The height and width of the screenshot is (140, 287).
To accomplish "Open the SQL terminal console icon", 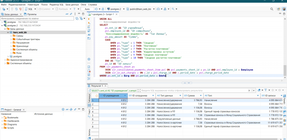I will pyautogui.click(x=89, y=38).
